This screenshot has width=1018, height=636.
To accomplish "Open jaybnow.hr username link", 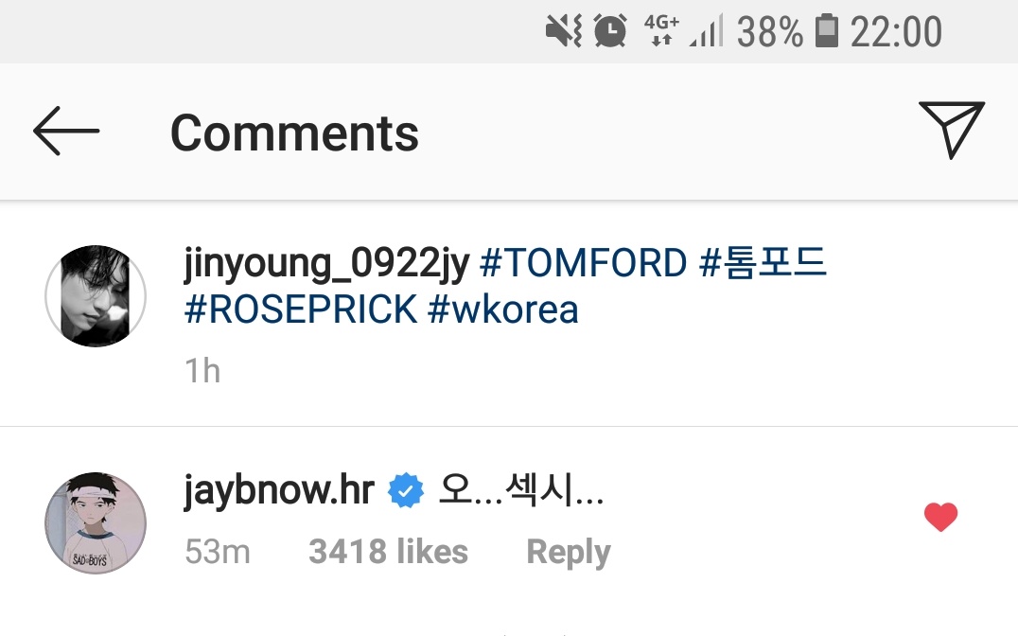I will (x=279, y=490).
